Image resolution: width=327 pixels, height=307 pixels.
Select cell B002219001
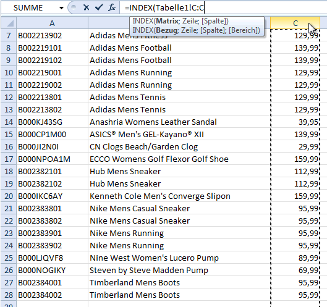tap(52, 72)
